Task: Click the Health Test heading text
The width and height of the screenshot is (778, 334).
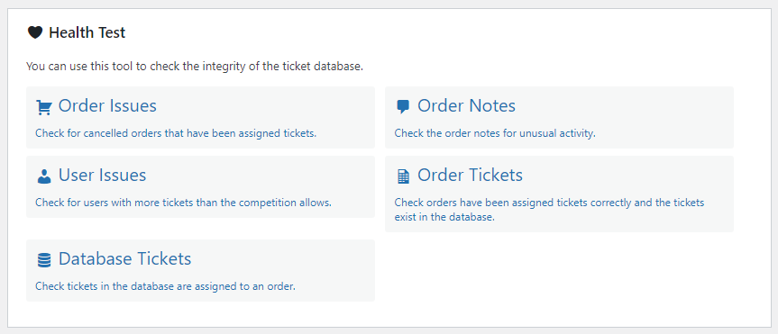Action: [x=87, y=33]
